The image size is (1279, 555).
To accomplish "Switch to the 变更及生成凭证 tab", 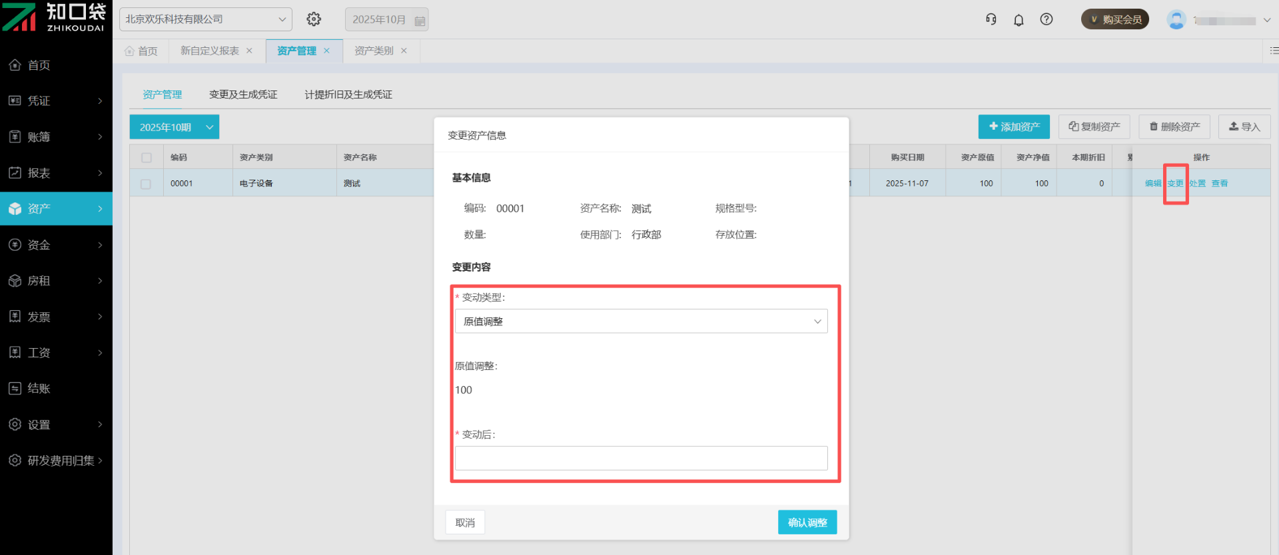I will point(243,94).
